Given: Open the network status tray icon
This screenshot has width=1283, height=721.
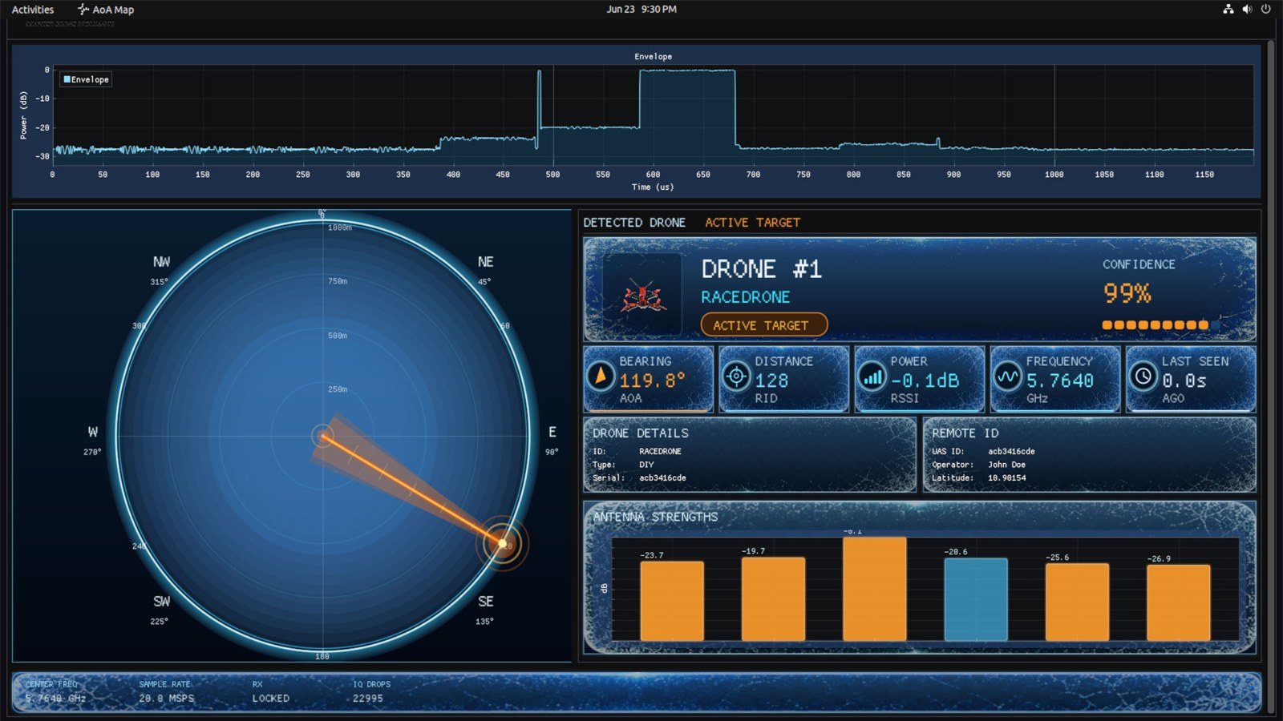Looking at the screenshot, I should coord(1228,10).
